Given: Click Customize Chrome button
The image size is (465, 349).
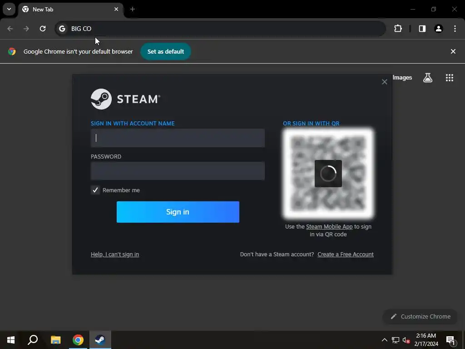Looking at the screenshot, I should 420,317.
